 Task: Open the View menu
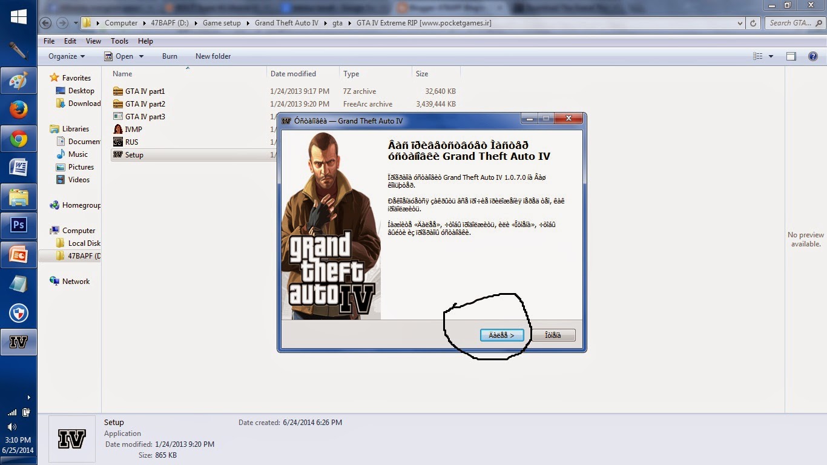coord(93,41)
